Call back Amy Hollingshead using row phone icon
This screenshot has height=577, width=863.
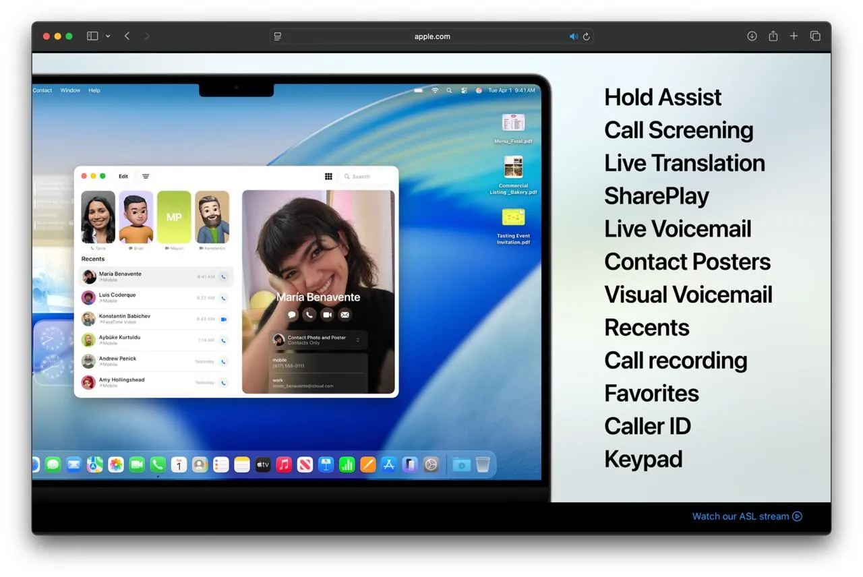[223, 383]
